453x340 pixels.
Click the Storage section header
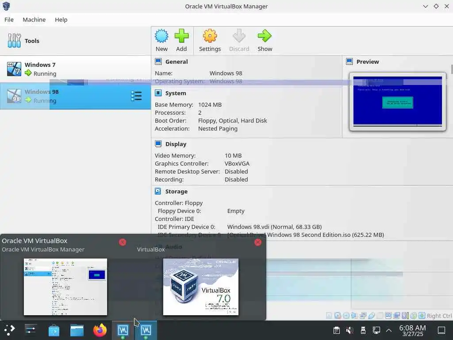tap(176, 191)
